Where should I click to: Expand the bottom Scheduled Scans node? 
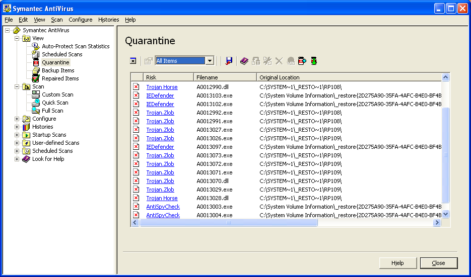[x=17, y=151]
